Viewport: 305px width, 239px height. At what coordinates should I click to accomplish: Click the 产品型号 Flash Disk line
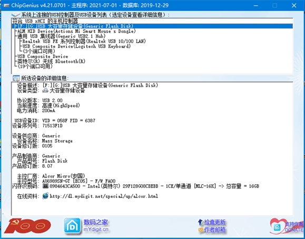(42, 161)
